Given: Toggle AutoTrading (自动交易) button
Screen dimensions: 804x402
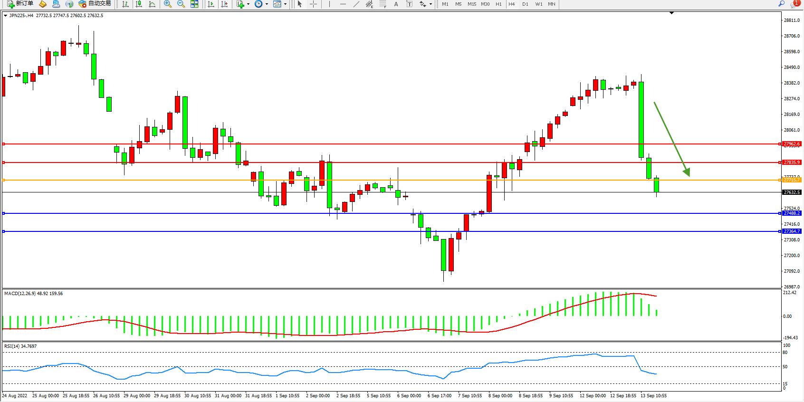Looking at the screenshot, I should [95, 4].
